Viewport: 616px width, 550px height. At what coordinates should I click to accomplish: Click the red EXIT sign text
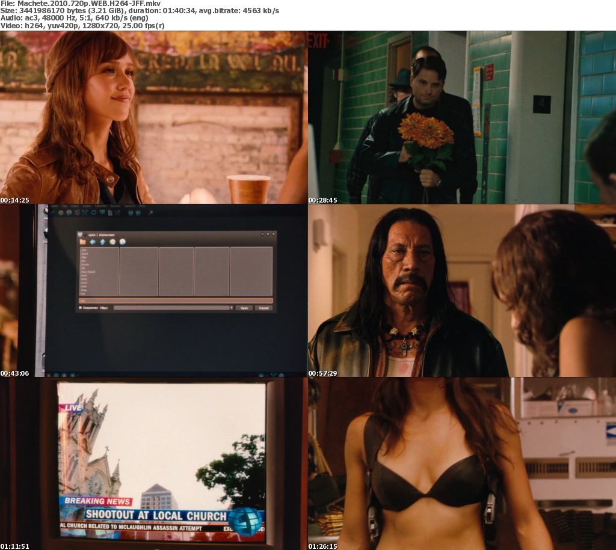pos(318,40)
